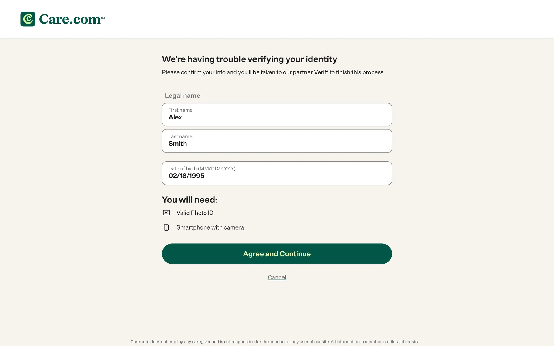This screenshot has height=346, width=554.
Task: Click the trouble verifying identity heading
Action: tap(249, 59)
